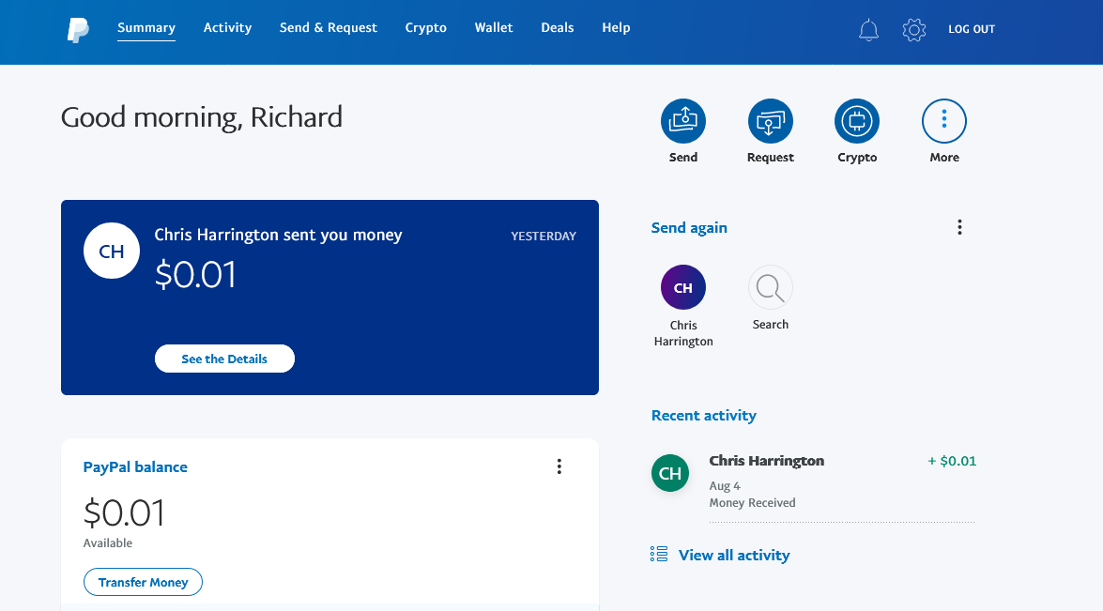The width and height of the screenshot is (1103, 611).
Task: Open the Crypto tab in navigation
Action: (x=425, y=28)
